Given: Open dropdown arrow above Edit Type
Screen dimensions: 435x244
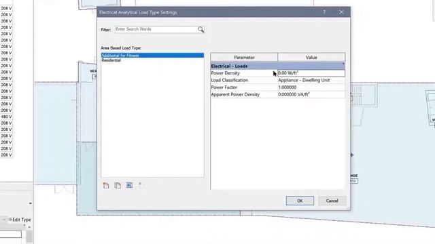Looking at the screenshot, I should (30, 203).
